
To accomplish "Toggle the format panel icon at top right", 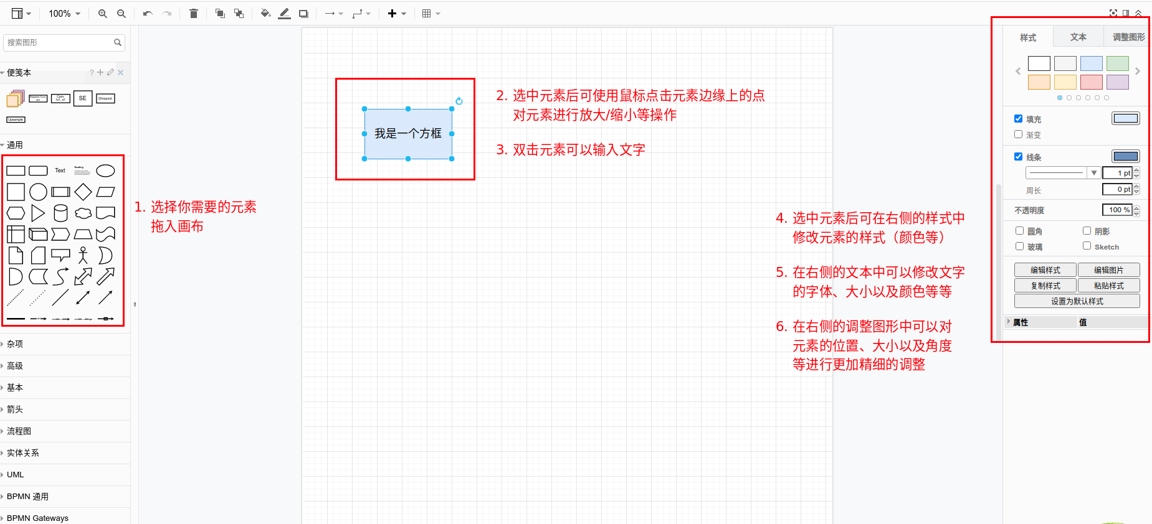I will click(x=1126, y=13).
